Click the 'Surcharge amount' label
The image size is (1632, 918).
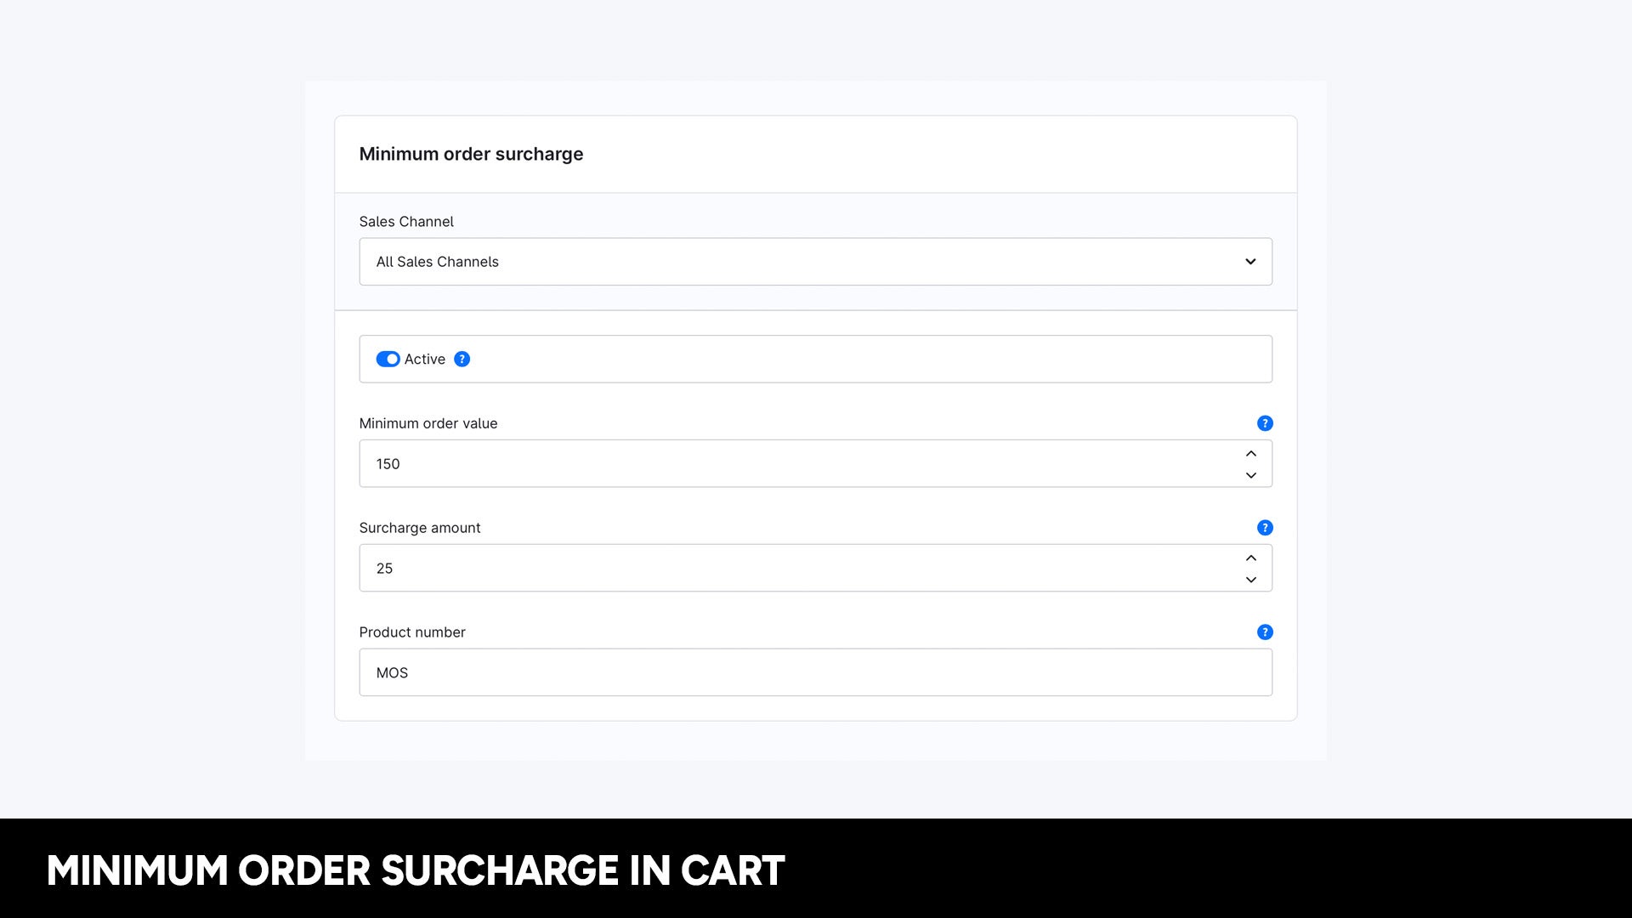pyautogui.click(x=420, y=528)
